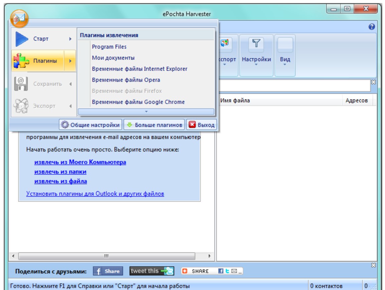Click the Адресов column header
385x290 pixels.
click(357, 101)
